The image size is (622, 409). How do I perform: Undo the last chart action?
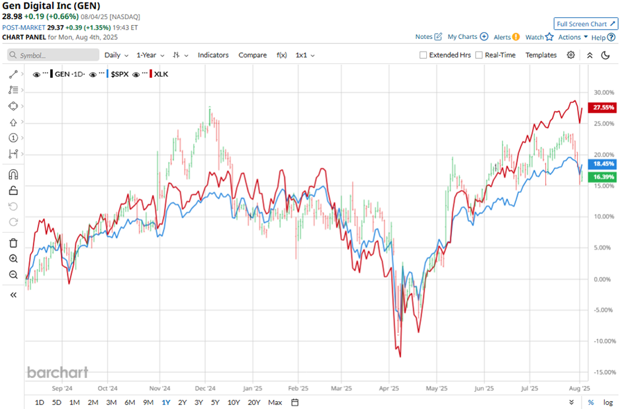click(13, 206)
